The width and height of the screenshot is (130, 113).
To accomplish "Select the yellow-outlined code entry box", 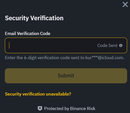I will (x=66, y=45).
